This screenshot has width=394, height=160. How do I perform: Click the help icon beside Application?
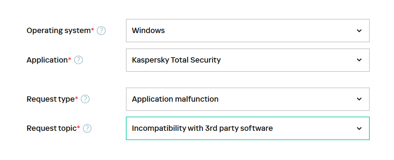point(78,60)
